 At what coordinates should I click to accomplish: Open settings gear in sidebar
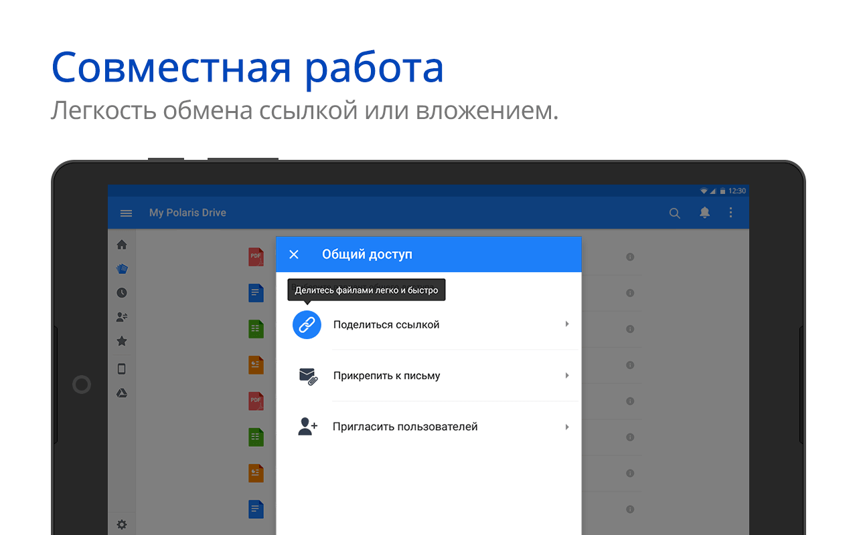[x=122, y=524]
